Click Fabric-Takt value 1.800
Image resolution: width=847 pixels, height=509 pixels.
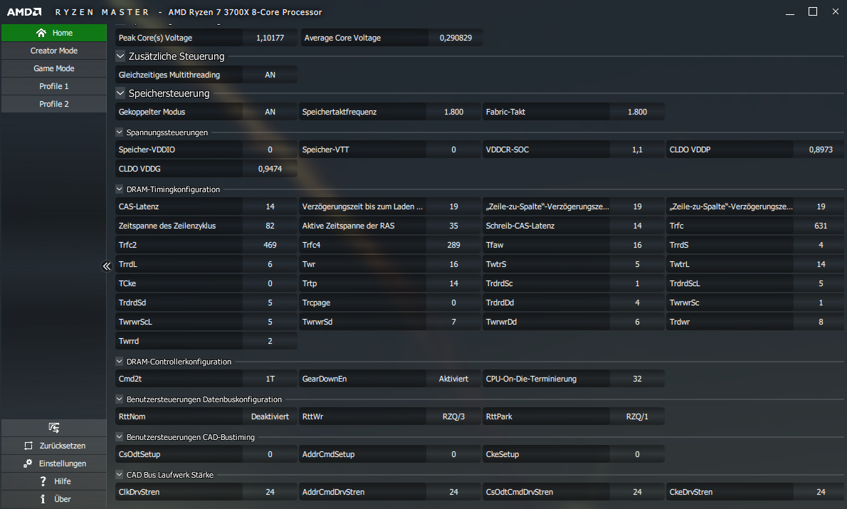tap(638, 112)
